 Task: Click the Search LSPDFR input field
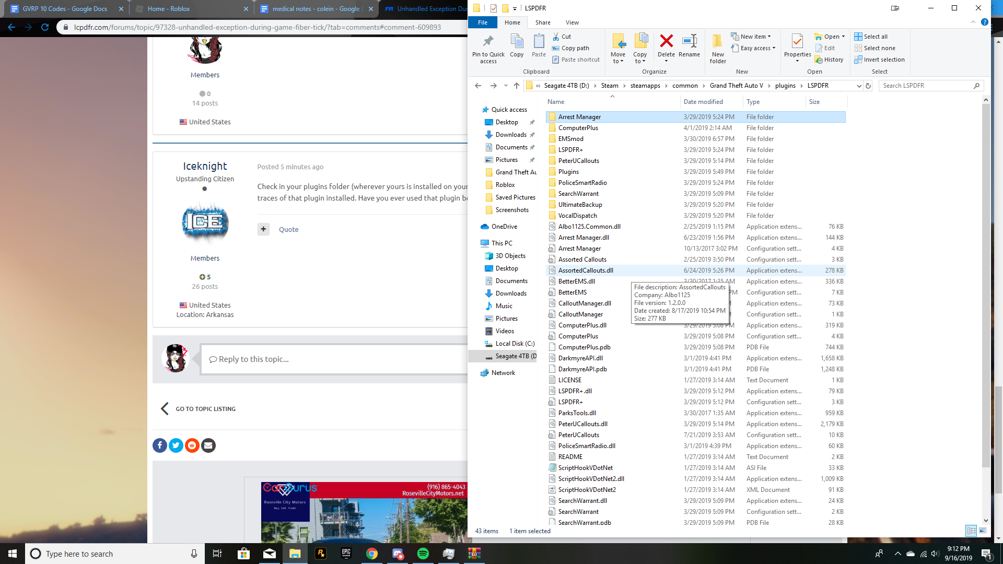(926, 86)
